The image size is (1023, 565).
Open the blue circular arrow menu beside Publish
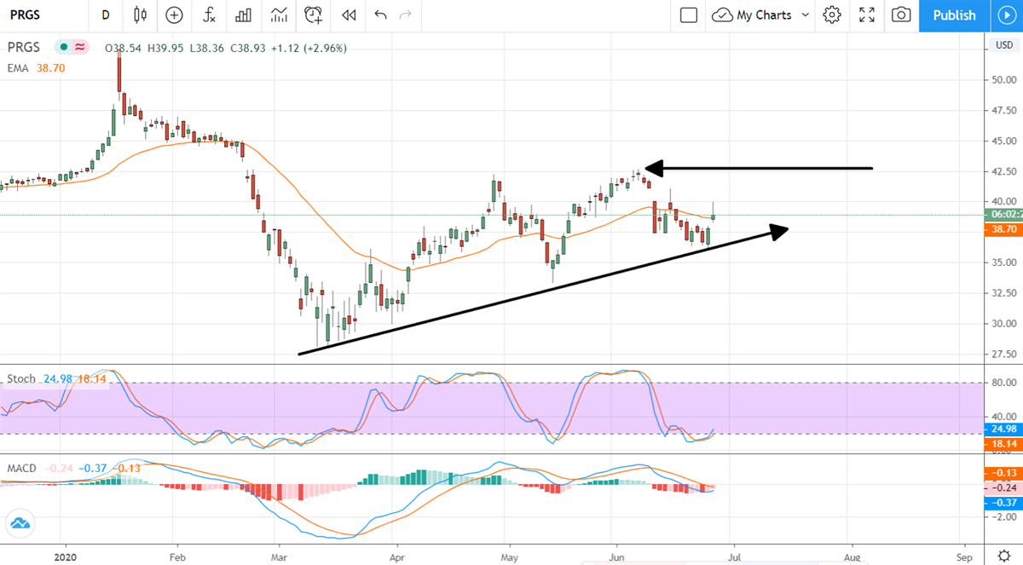[1006, 14]
